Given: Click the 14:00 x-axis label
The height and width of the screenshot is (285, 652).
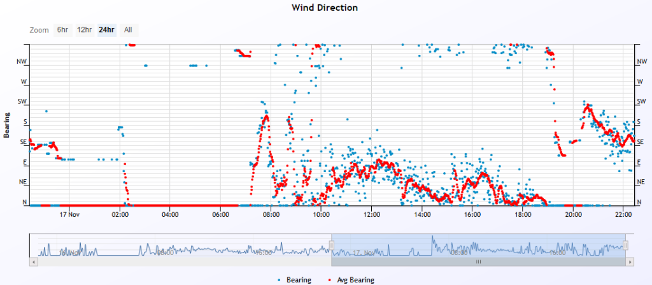Looking at the screenshot, I should 422,215.
